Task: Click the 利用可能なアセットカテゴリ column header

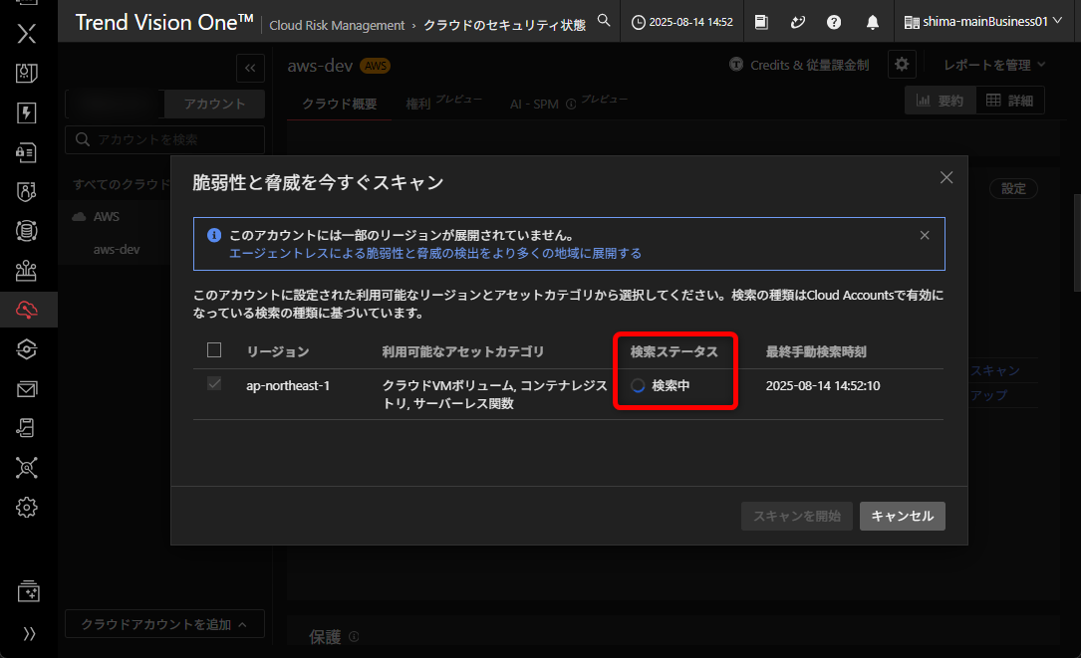Action: 463,351
